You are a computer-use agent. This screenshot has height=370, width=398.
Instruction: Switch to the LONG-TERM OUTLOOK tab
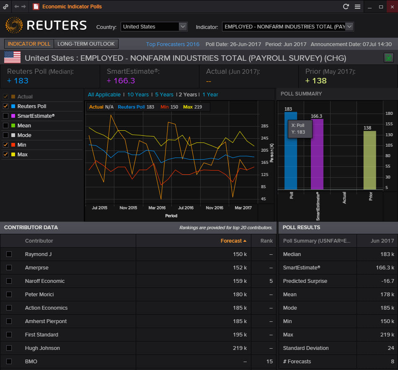click(x=86, y=44)
